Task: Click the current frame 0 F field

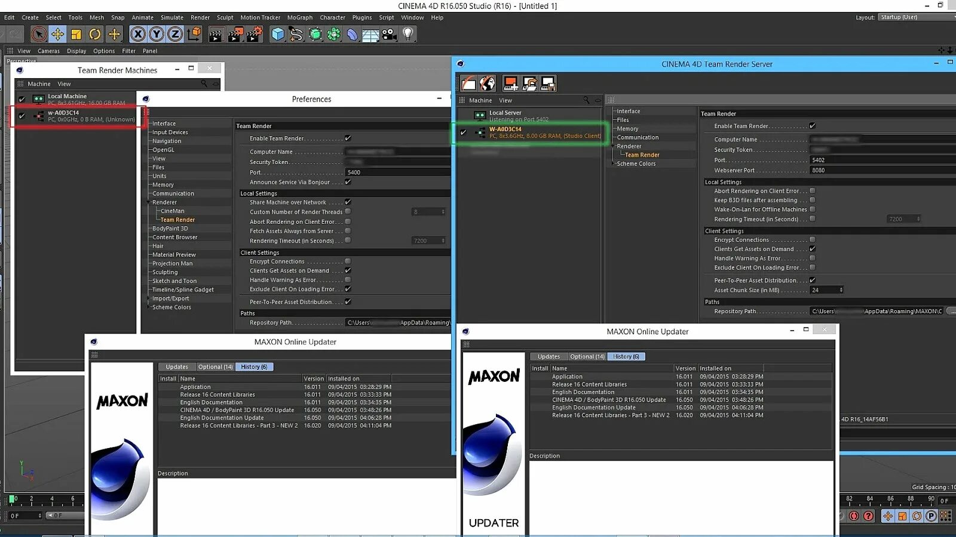Action: [25, 516]
